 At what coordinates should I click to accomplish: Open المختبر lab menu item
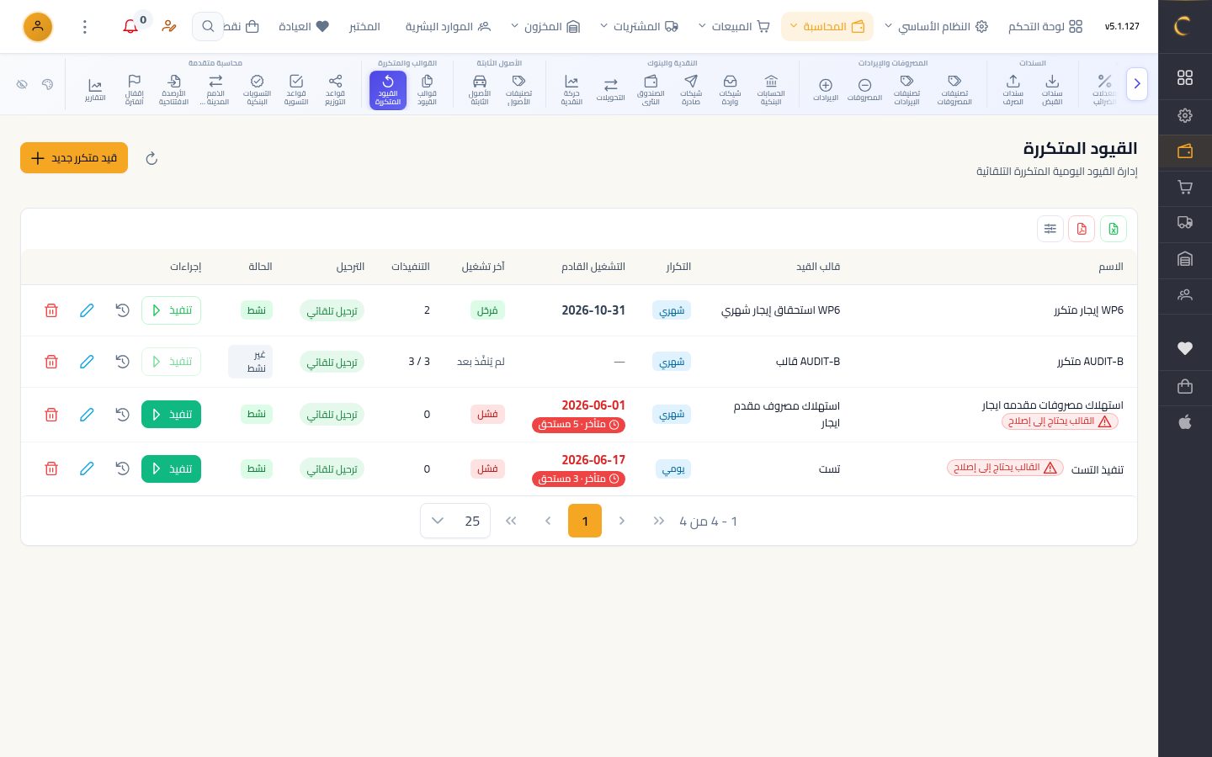click(x=364, y=27)
